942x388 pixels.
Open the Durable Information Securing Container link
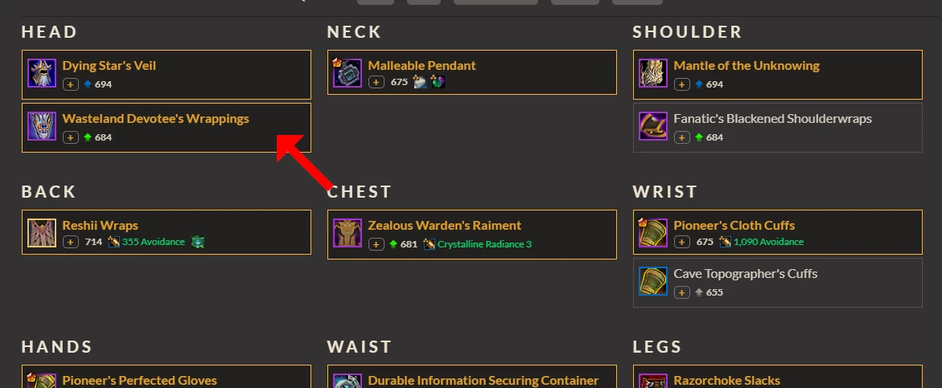483,380
